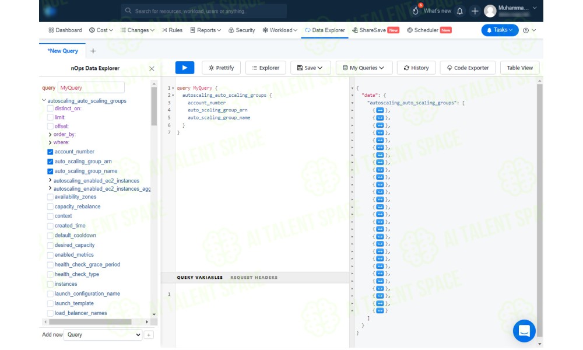Click the explorer horizontal scrollbar
This screenshot has height=350, width=583.
tap(90, 322)
